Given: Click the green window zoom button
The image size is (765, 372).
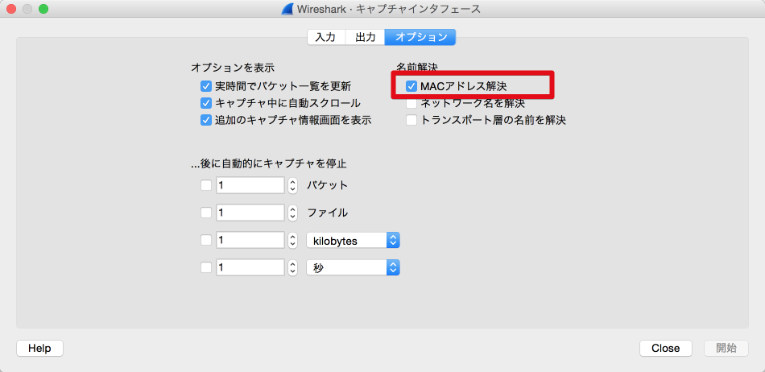Looking at the screenshot, I should (43, 9).
